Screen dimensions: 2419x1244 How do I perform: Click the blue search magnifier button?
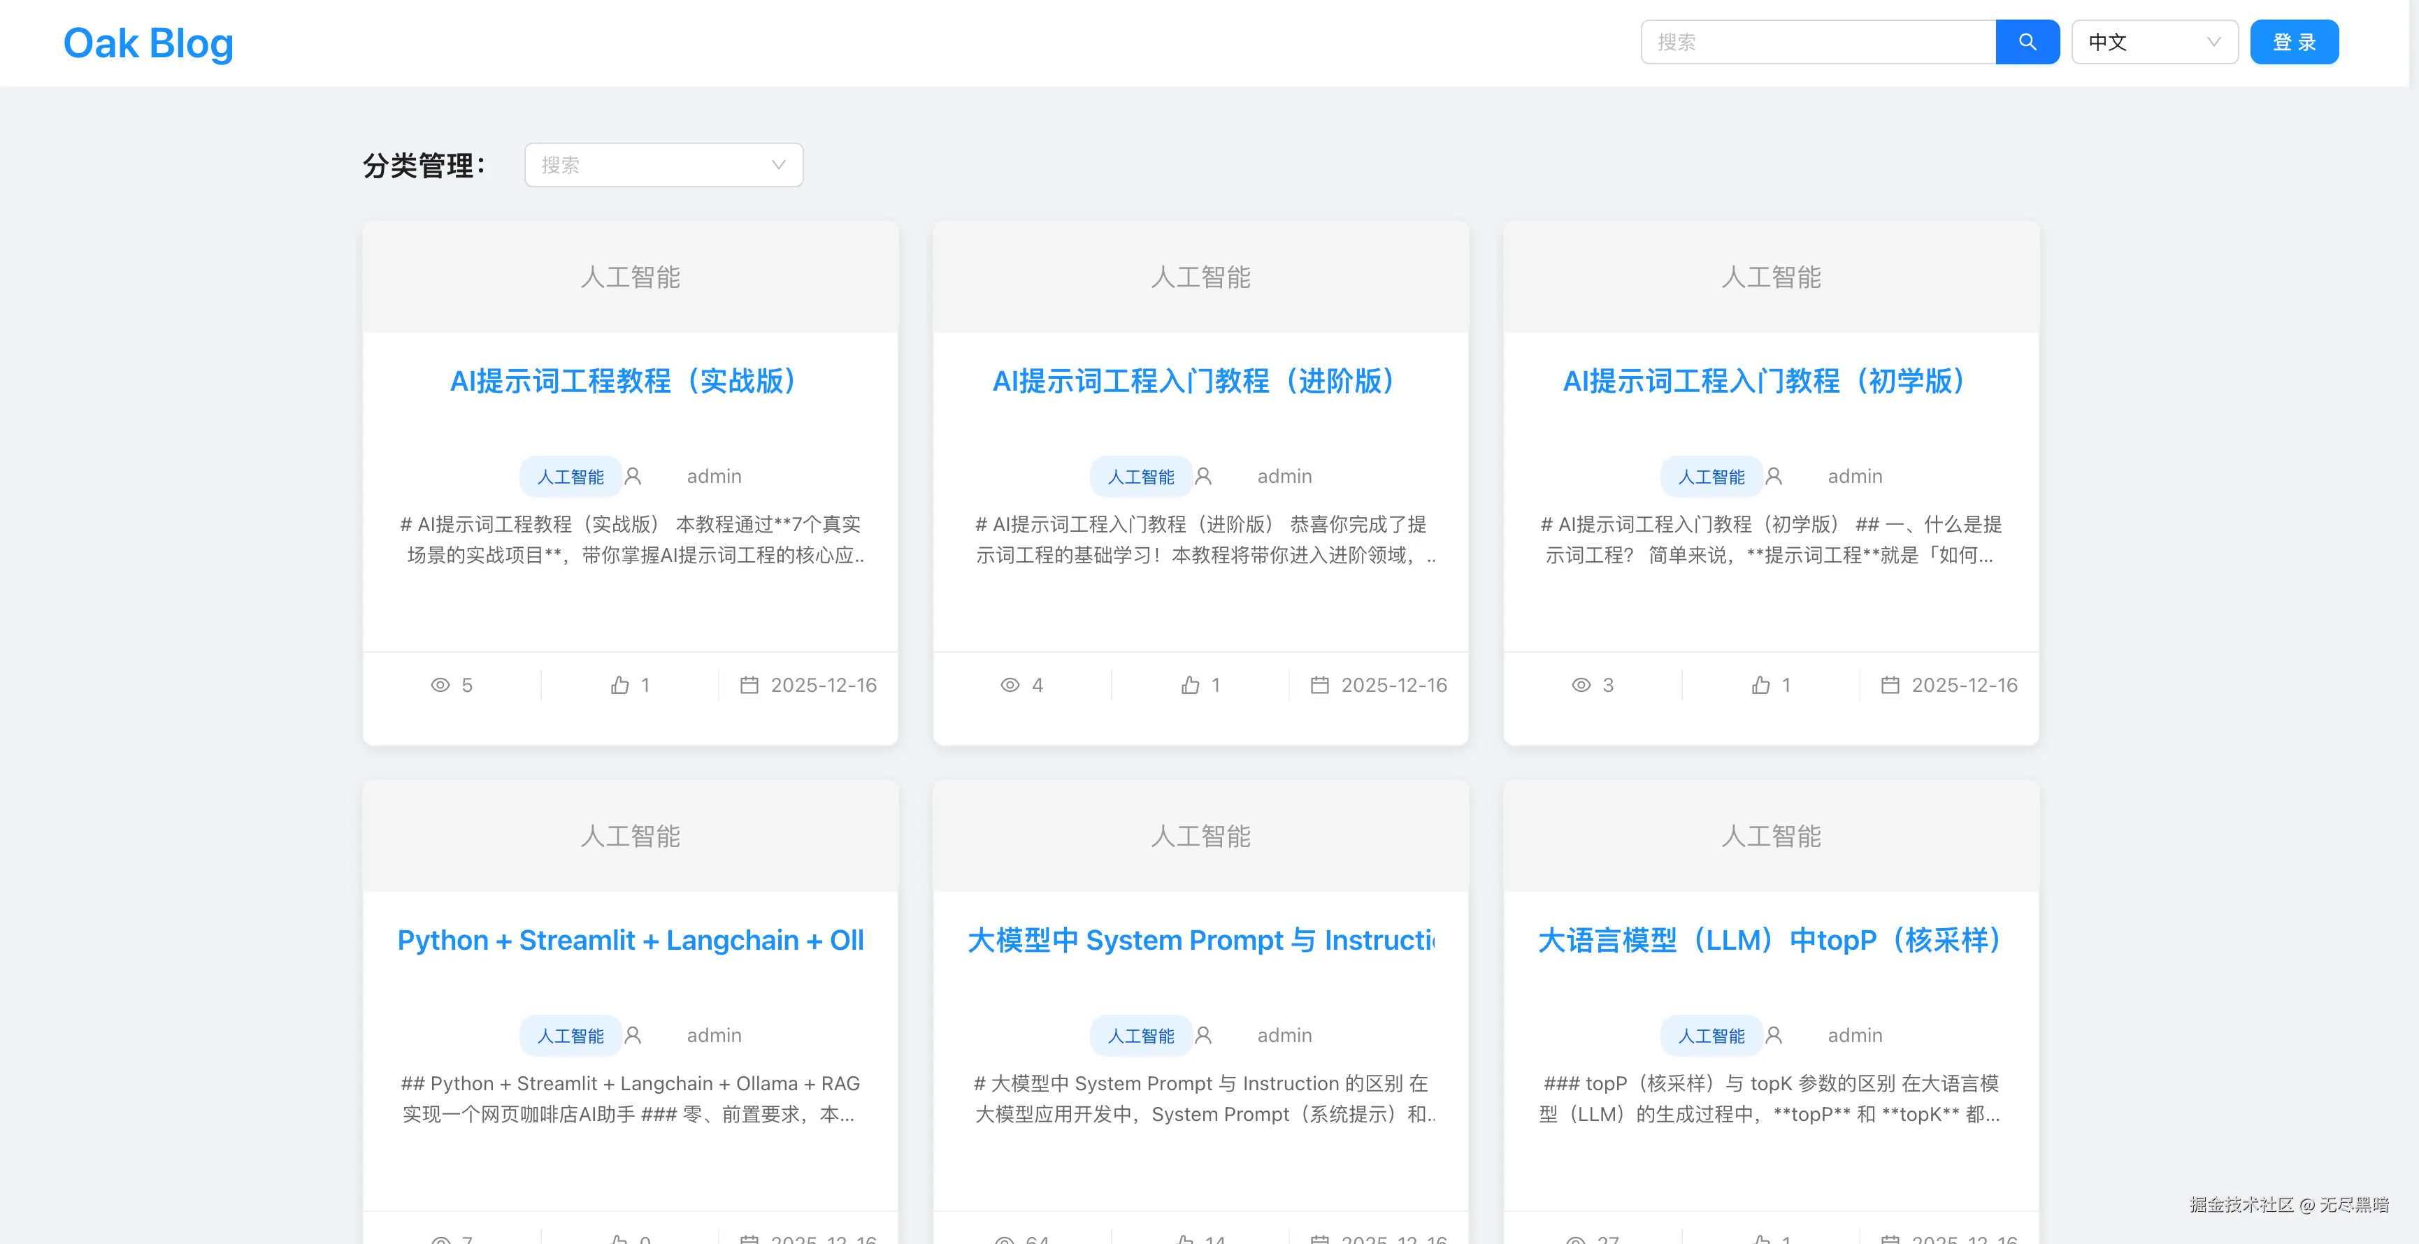tap(2027, 42)
